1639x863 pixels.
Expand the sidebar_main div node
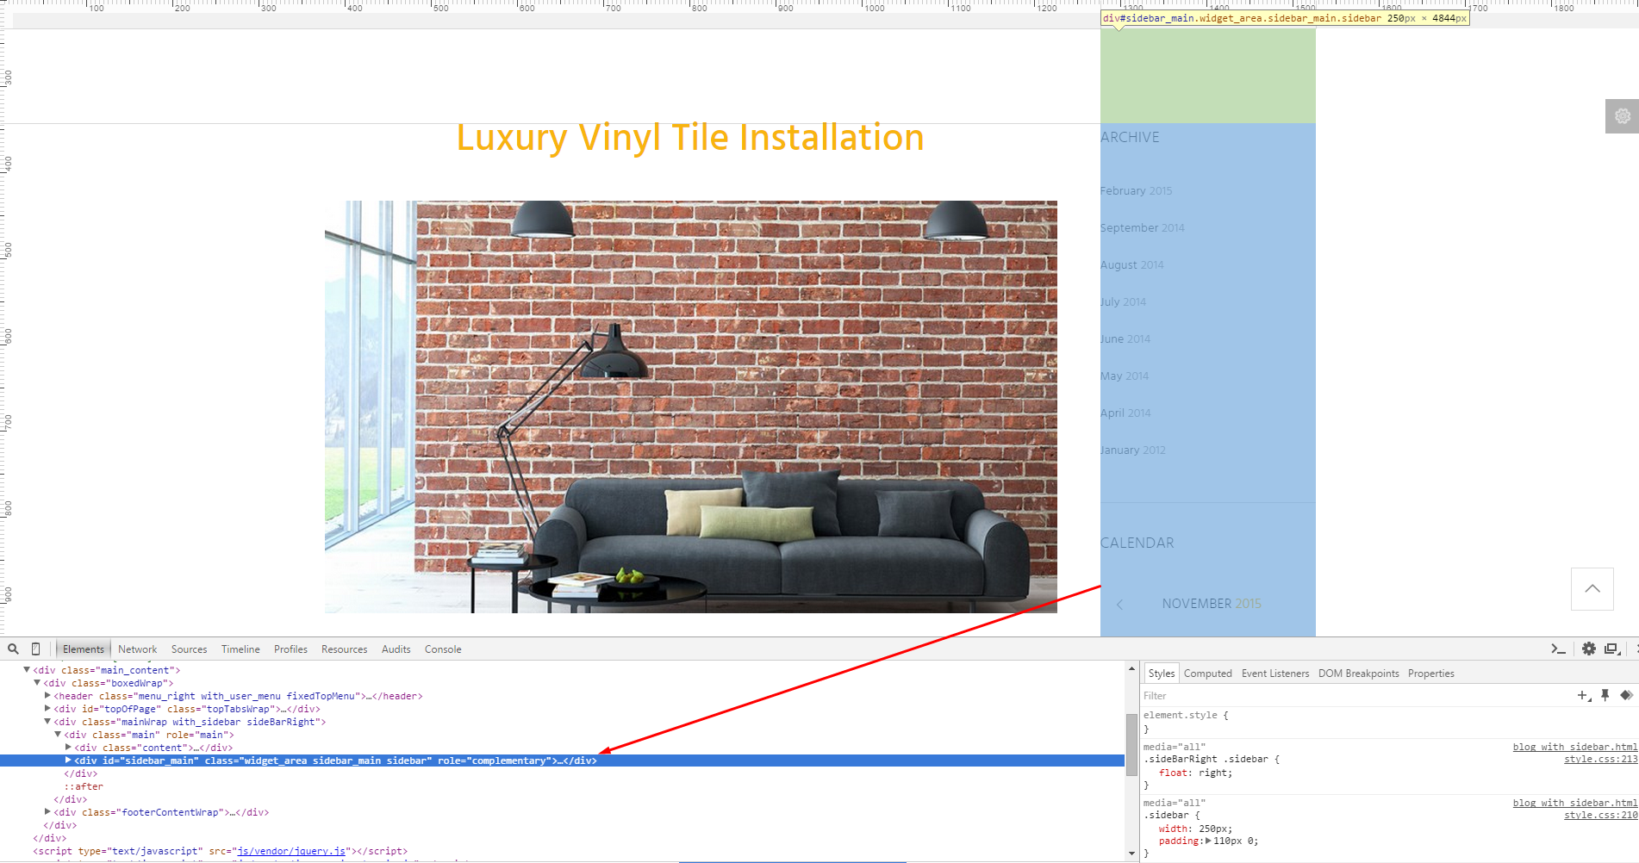(x=68, y=761)
